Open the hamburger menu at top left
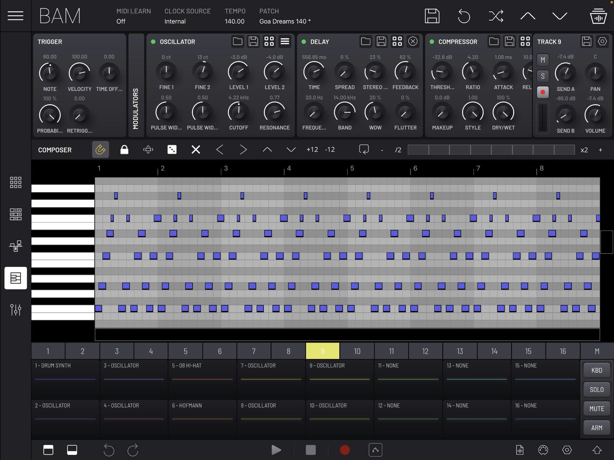Screen dimensions: 614x460 pyautogui.click(x=15, y=16)
